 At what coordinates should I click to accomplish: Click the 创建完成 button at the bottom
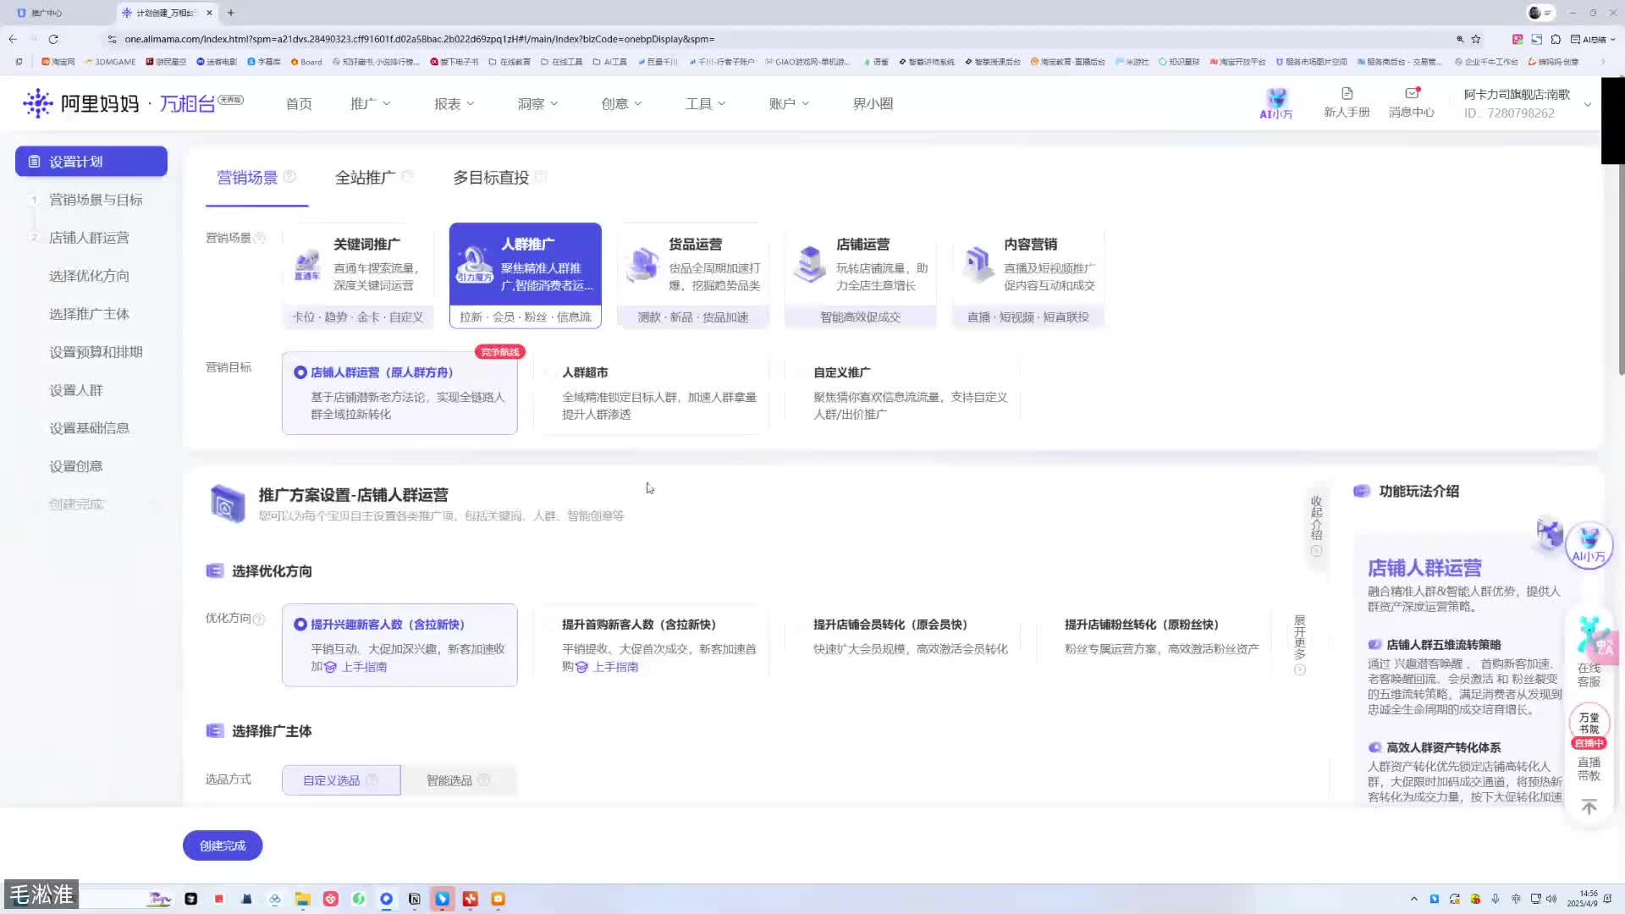(x=222, y=845)
